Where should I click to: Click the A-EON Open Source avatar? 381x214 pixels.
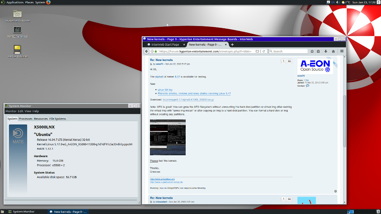tap(315, 66)
